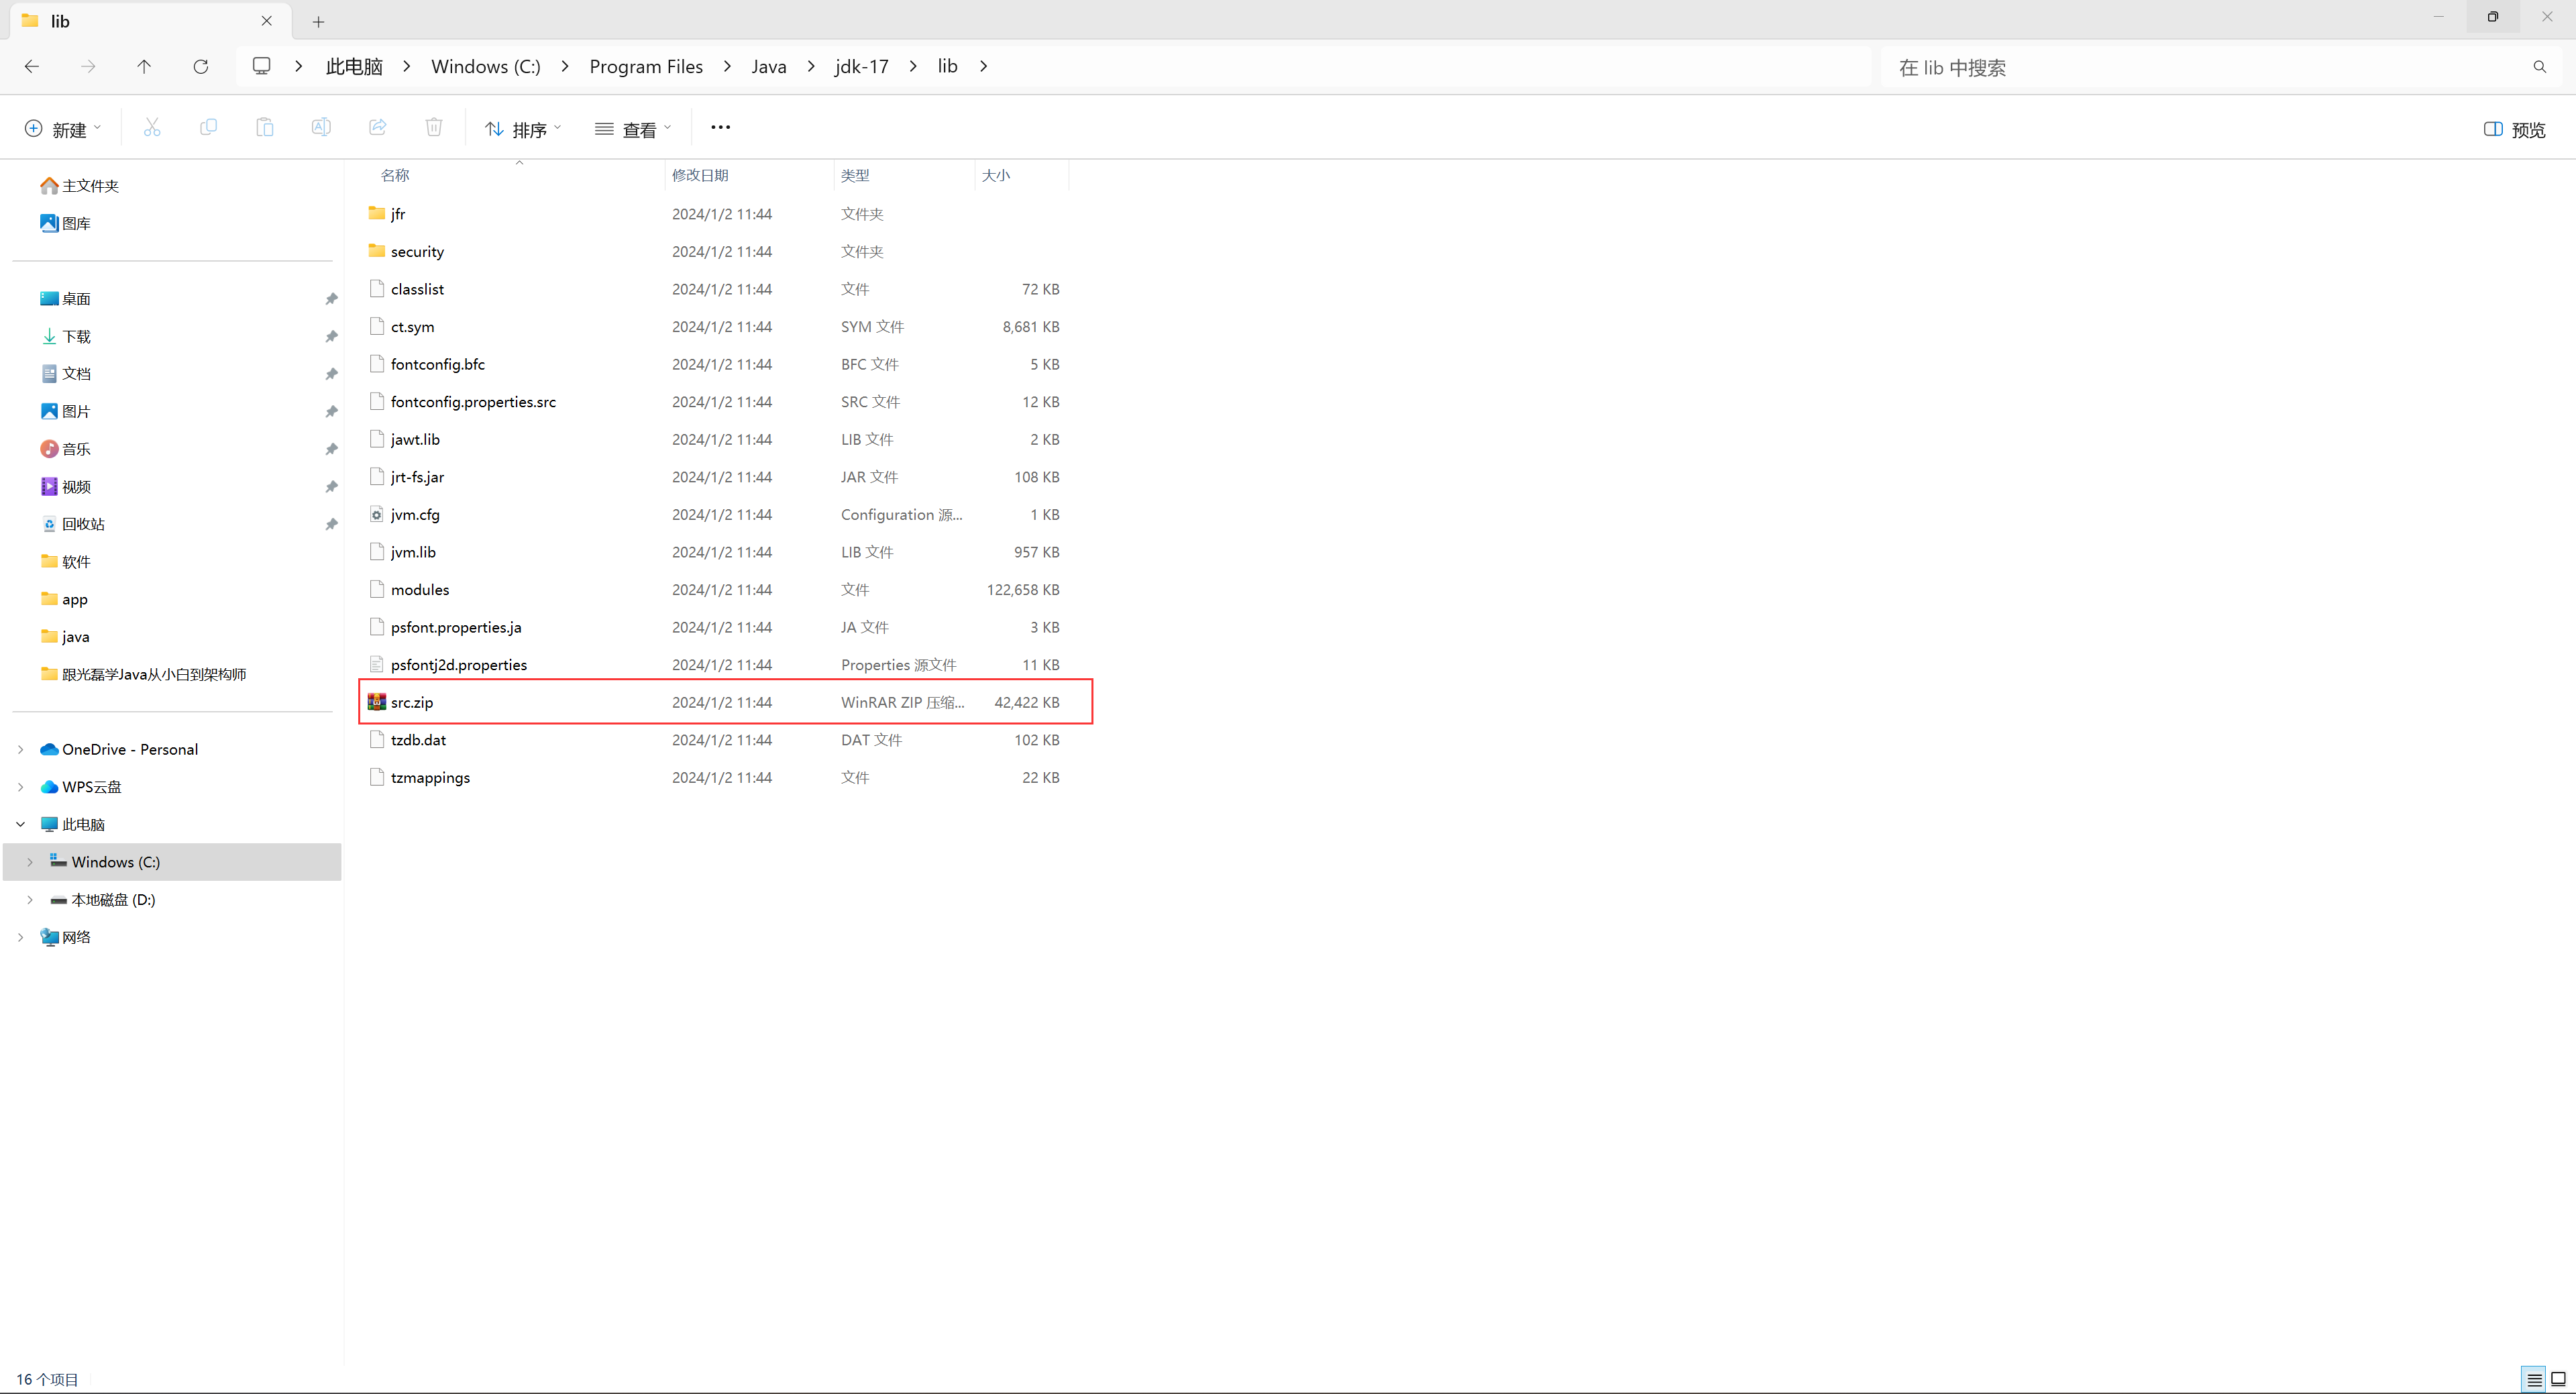Viewport: 2576px width, 1394px height.
Task: Open 文档 in the sidebar
Action: click(x=76, y=374)
